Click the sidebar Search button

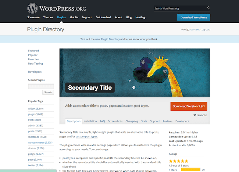coord(48,92)
